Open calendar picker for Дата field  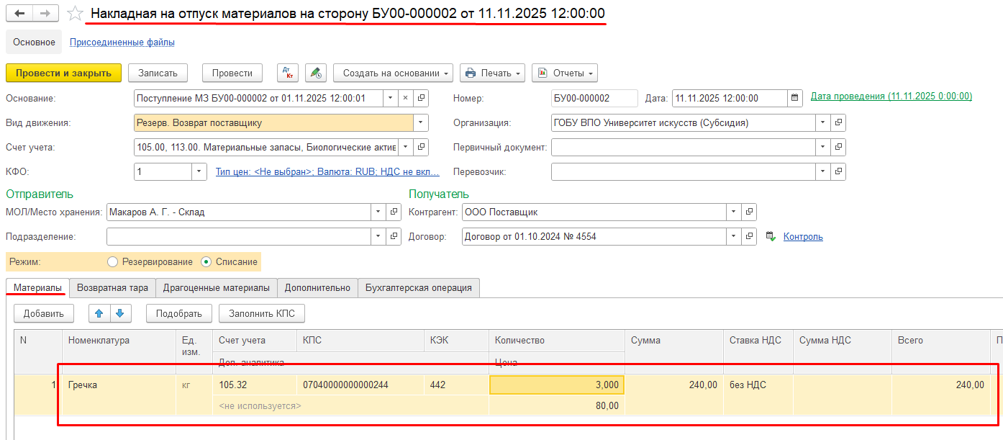point(795,98)
